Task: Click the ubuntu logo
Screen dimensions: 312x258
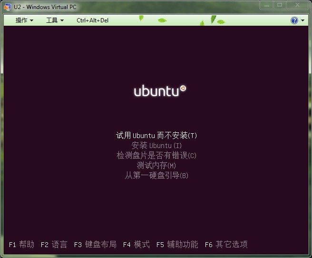Action: (x=160, y=91)
